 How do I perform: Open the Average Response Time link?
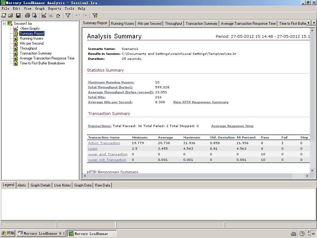click(x=232, y=126)
